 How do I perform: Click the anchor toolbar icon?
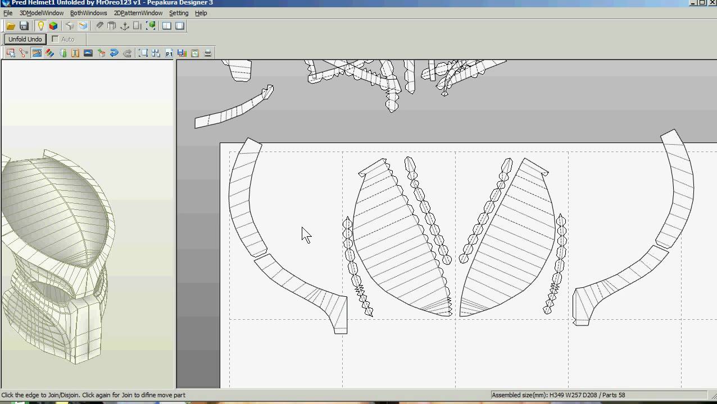pyautogui.click(x=125, y=26)
